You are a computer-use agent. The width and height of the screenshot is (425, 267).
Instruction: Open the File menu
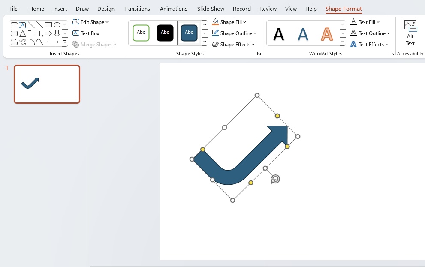[x=13, y=9]
